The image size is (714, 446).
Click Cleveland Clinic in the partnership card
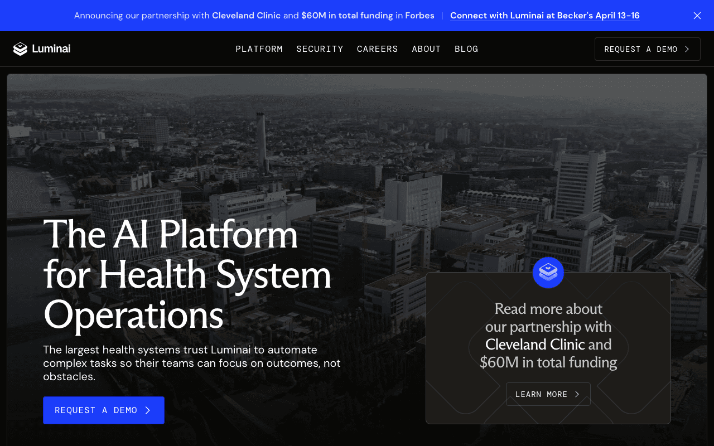pyautogui.click(x=534, y=345)
